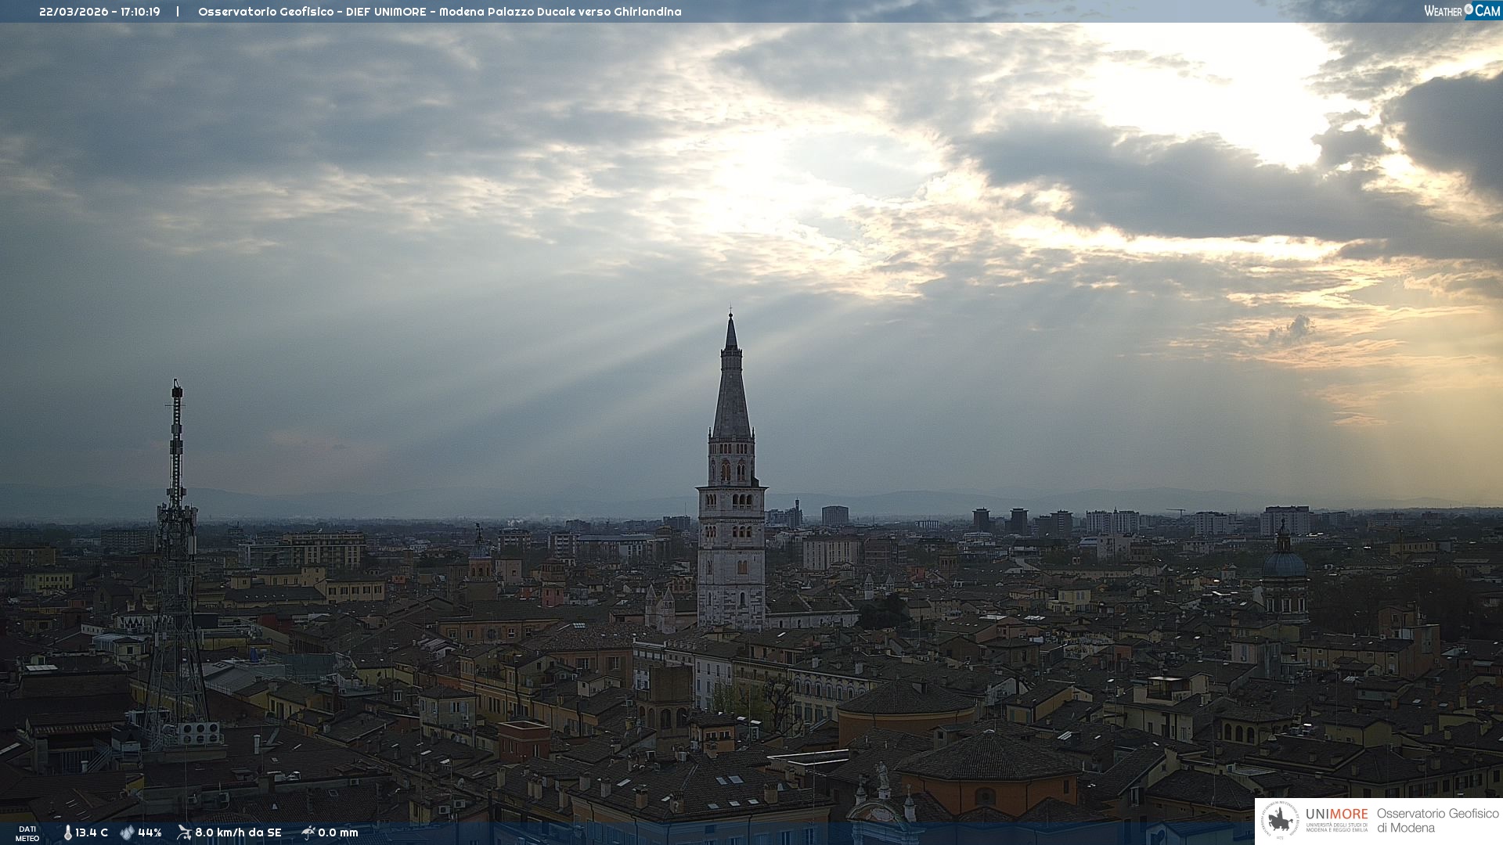Select the 44% humidity value
The height and width of the screenshot is (845, 1503).
[150, 832]
